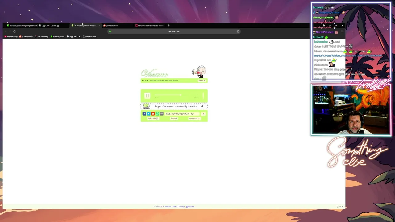This screenshot has width=395, height=222.
Task: Share the recording on Facebook
Action: [144, 114]
